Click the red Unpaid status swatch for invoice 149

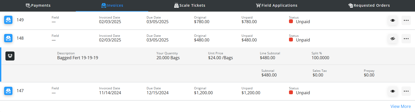(x=291, y=21)
